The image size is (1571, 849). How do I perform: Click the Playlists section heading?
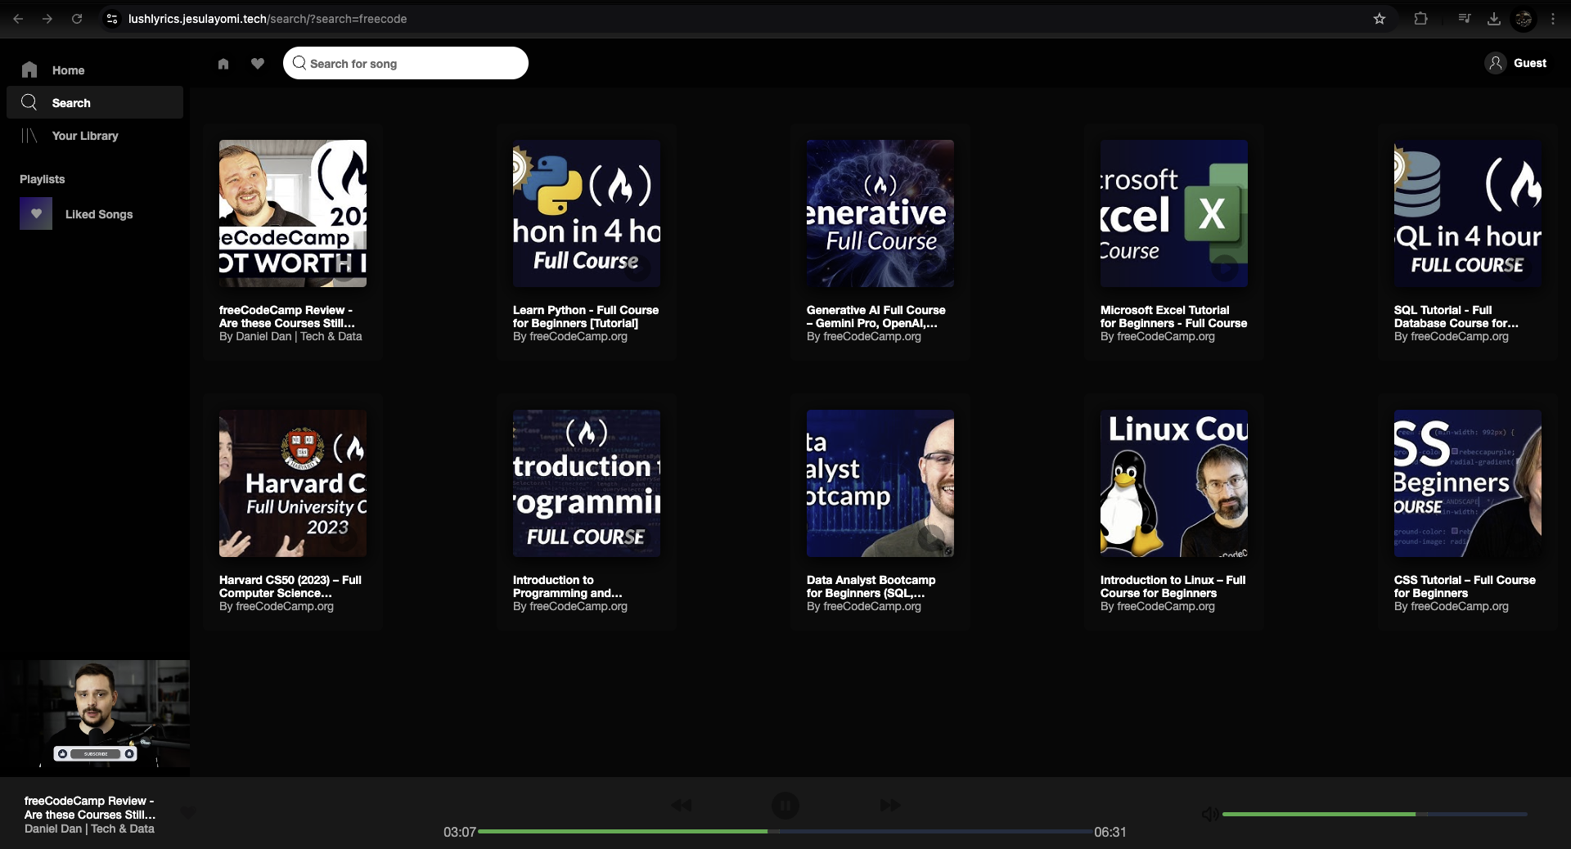pyautogui.click(x=43, y=179)
